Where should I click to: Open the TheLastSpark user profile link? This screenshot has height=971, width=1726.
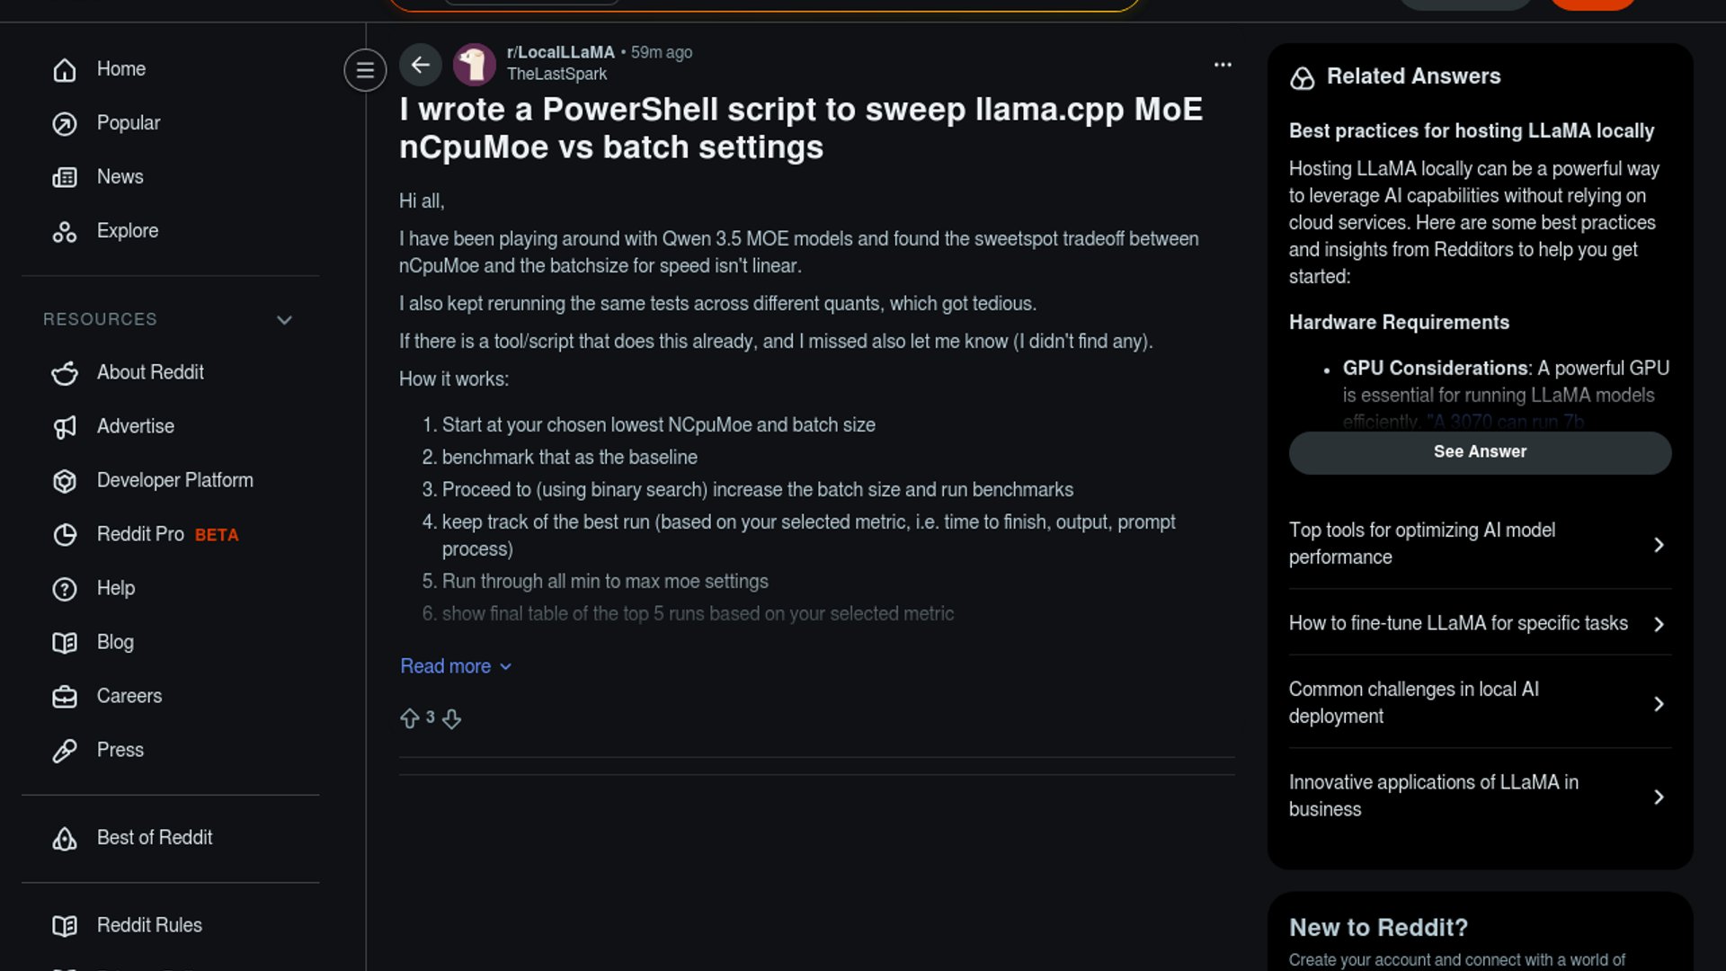pyautogui.click(x=556, y=75)
